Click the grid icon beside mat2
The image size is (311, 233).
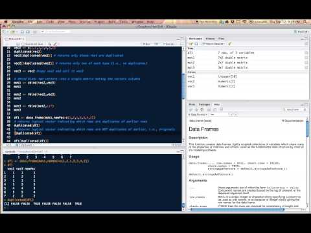[x=306, y=63]
